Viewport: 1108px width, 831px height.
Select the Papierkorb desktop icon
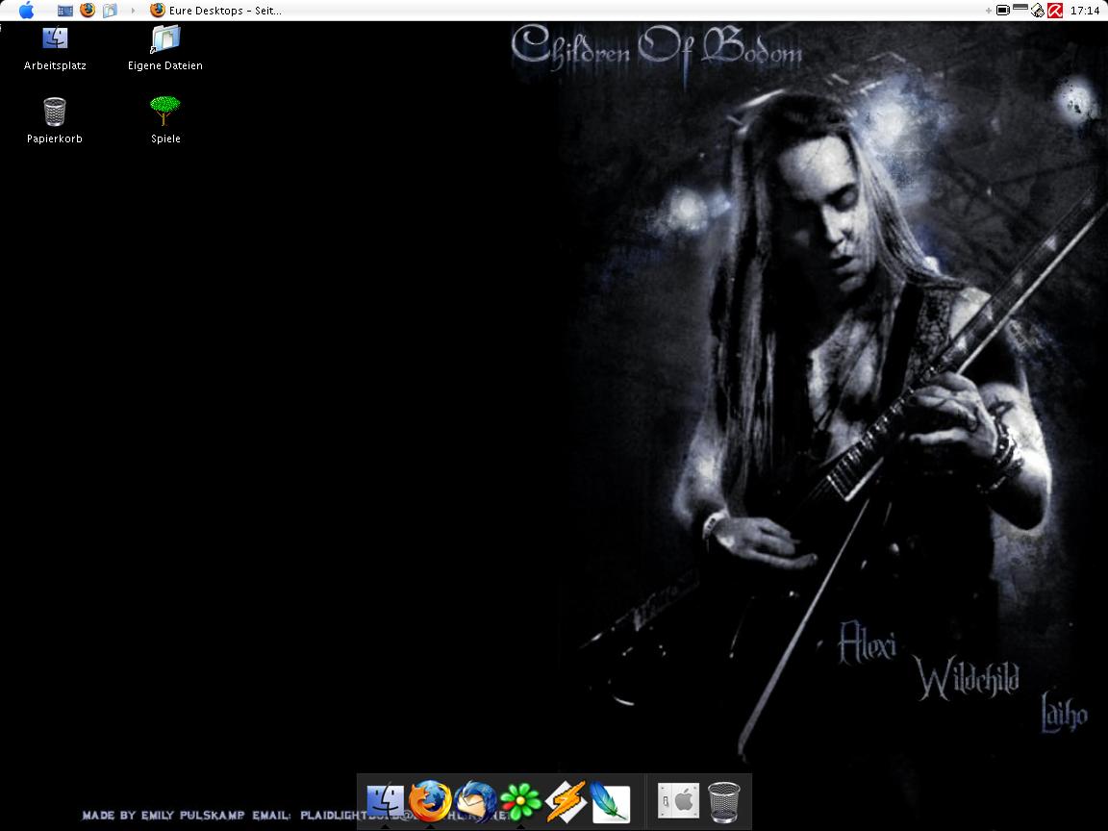[55, 121]
